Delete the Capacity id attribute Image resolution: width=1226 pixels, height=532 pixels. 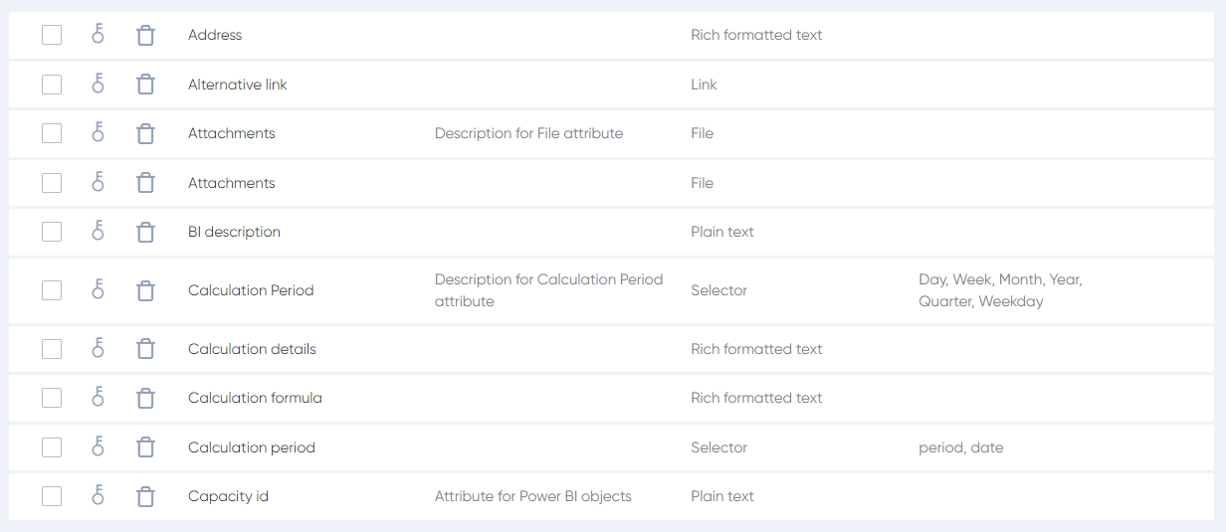pyautogui.click(x=145, y=496)
